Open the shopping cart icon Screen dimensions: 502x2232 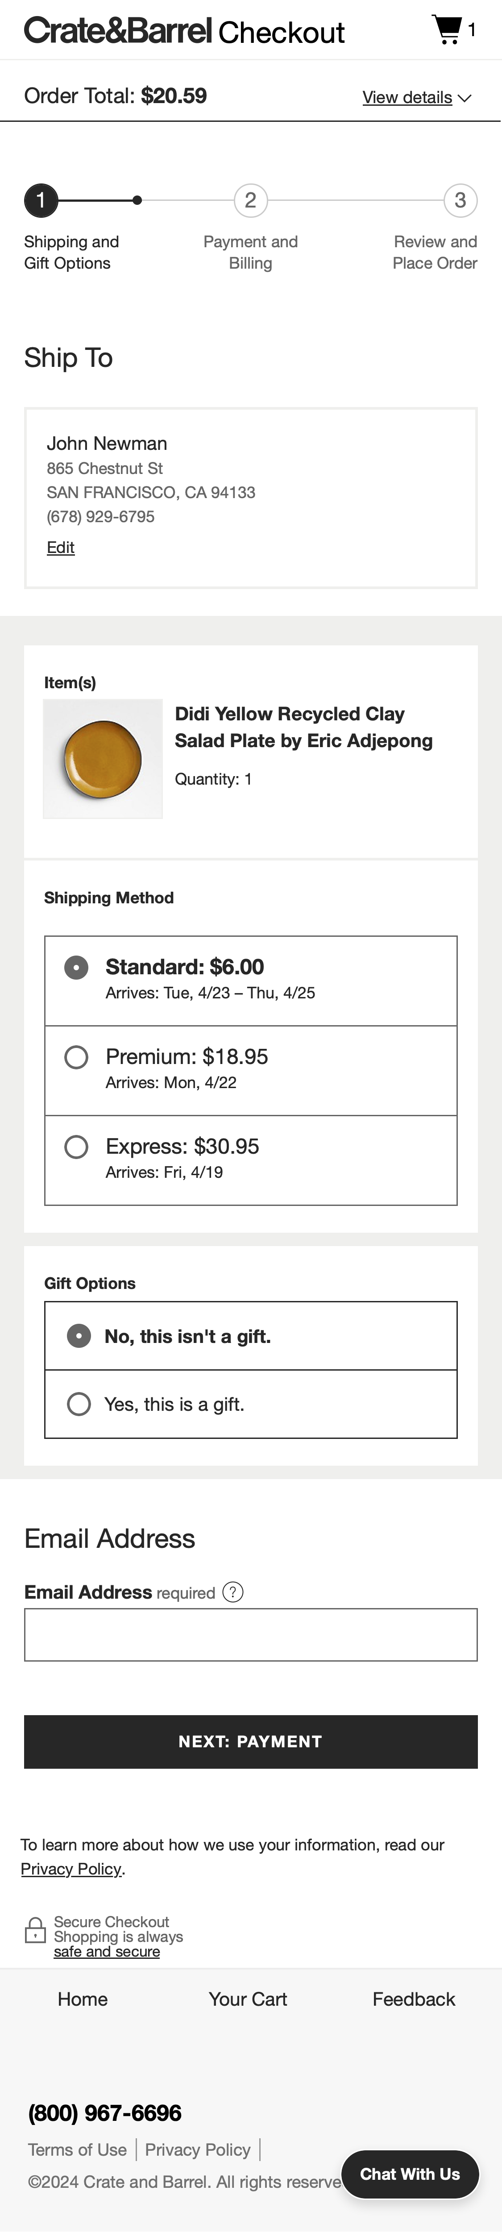[447, 28]
